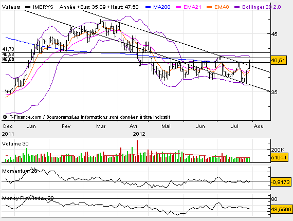Click the 'Fev' month label on the axis
Screen dimensions: 293x221
pos(66,126)
